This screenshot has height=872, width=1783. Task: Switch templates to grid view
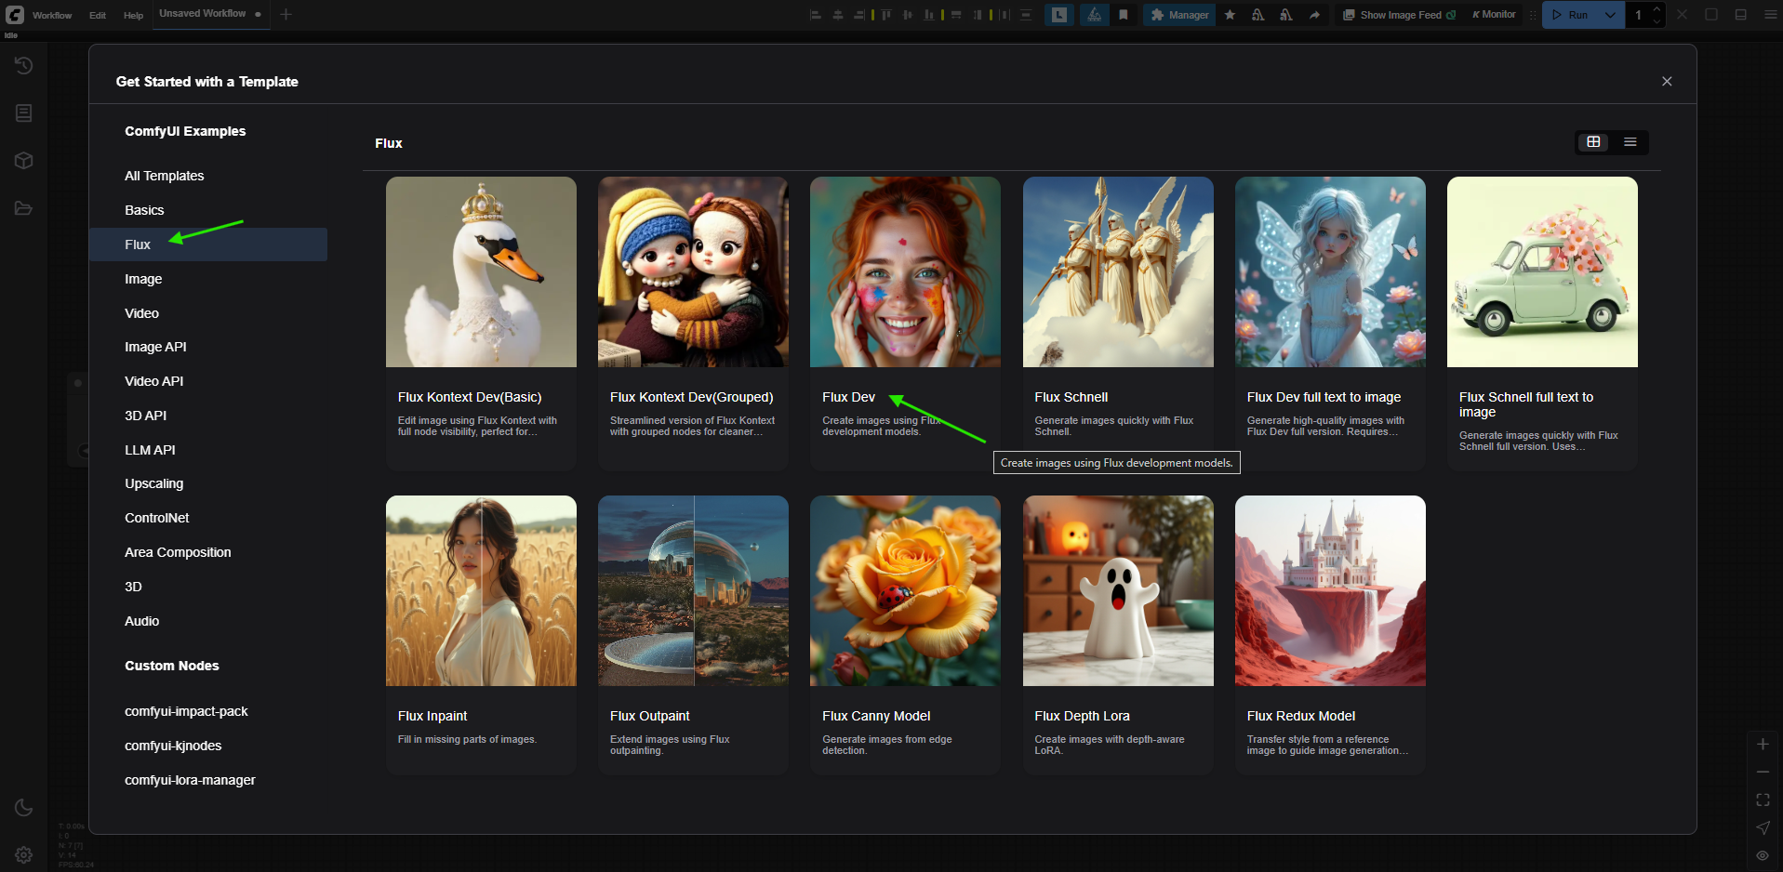1594,142
